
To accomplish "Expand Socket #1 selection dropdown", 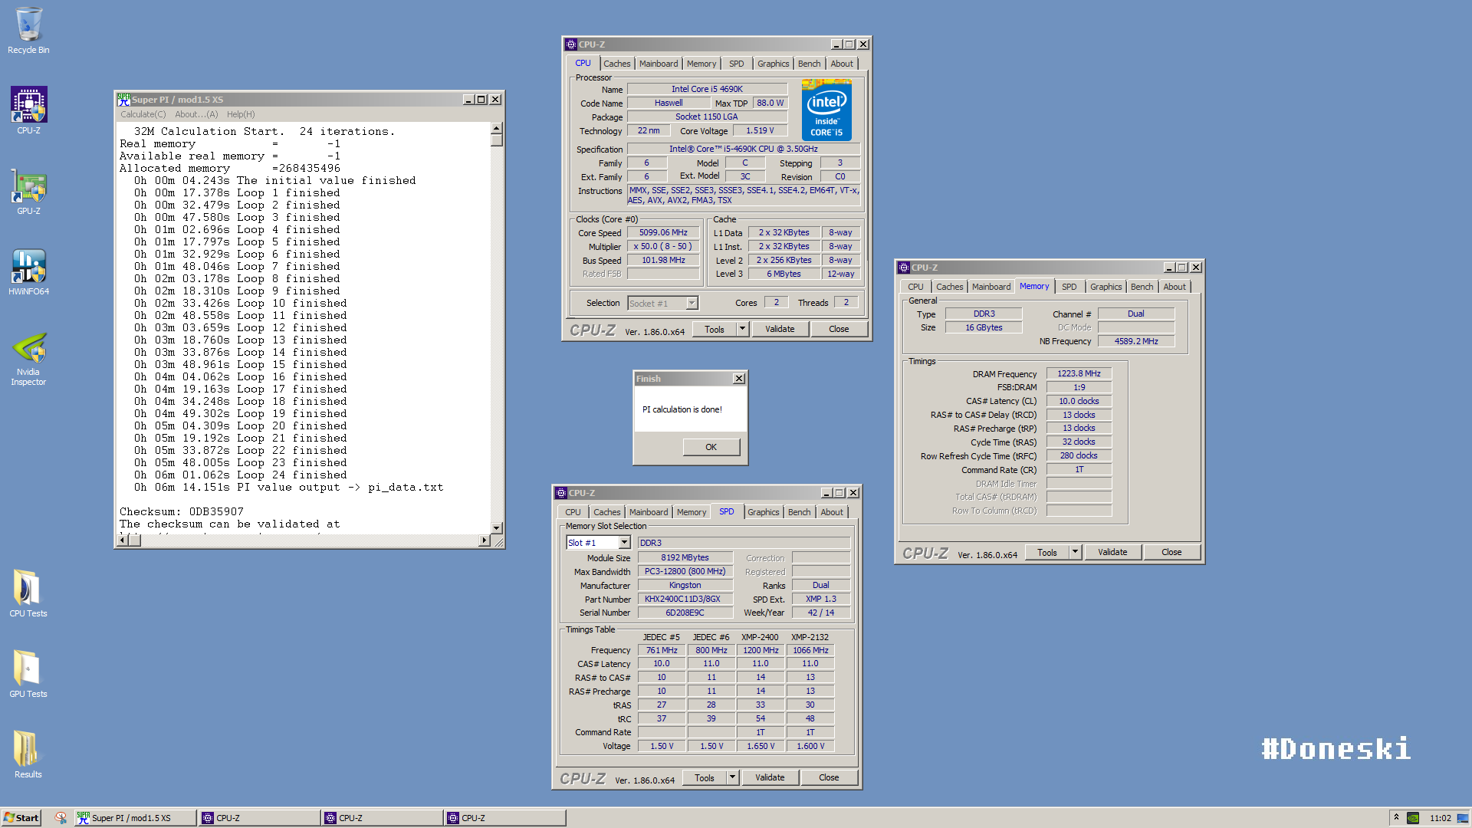I will click(x=692, y=303).
